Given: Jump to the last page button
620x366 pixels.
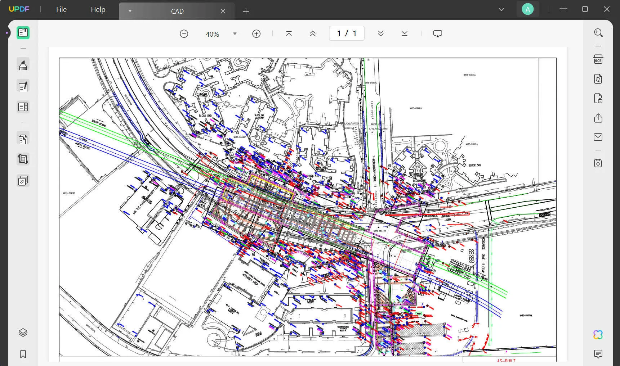Looking at the screenshot, I should (x=405, y=33).
